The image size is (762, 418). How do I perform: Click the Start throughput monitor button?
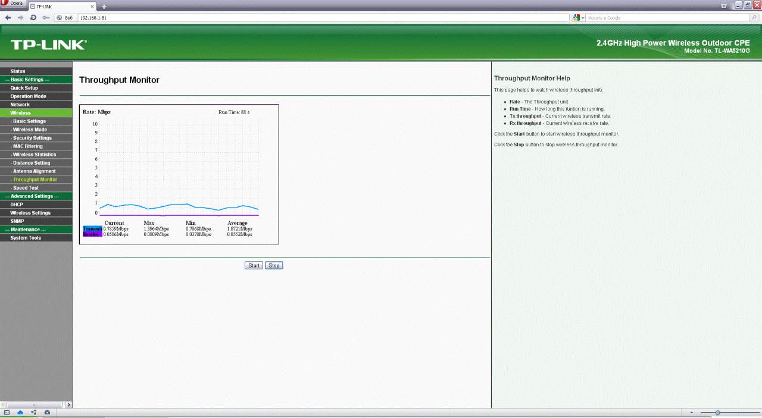(254, 265)
